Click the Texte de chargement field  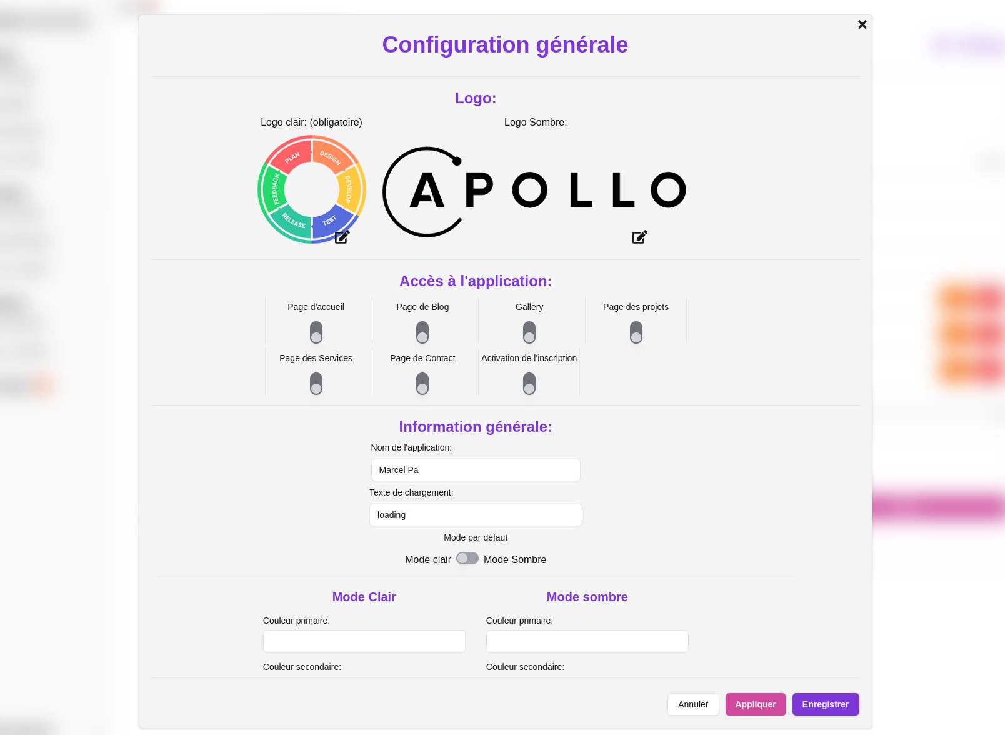click(476, 515)
